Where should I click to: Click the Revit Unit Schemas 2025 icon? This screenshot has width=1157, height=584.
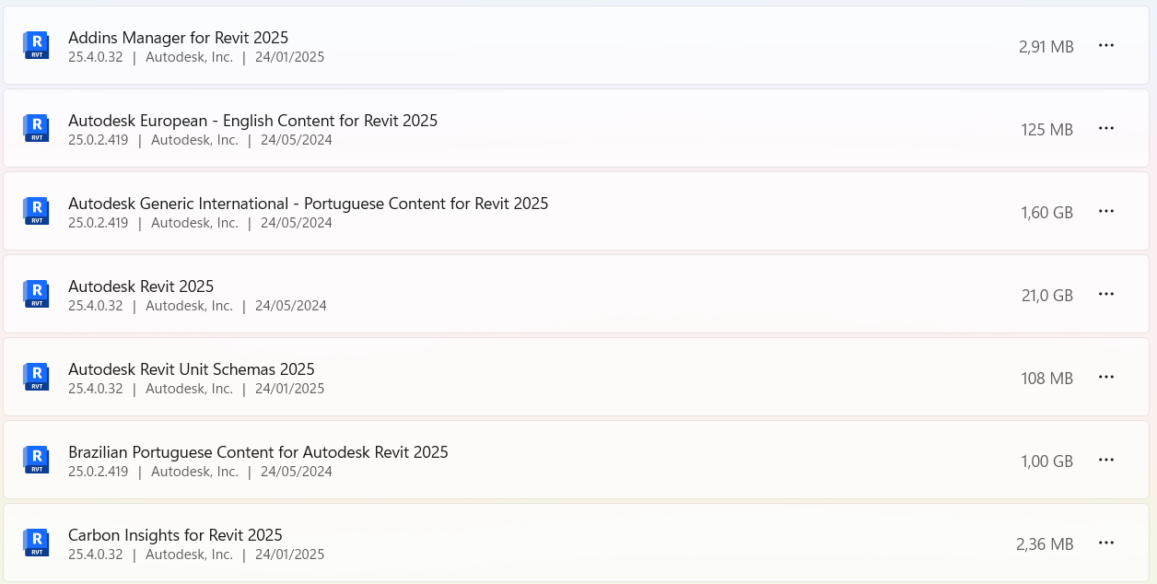point(36,377)
